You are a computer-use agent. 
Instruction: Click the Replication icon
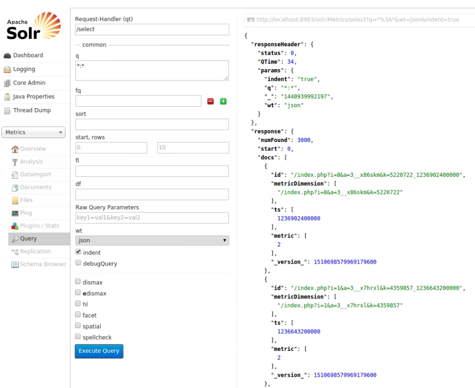pyautogui.click(x=15, y=252)
